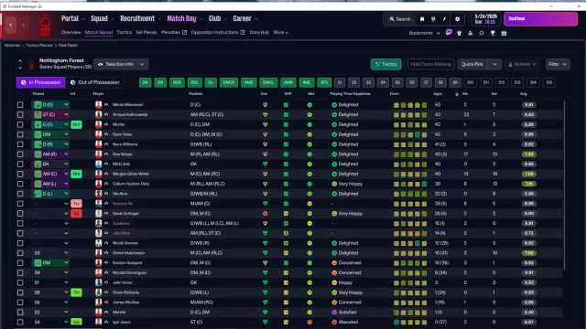
Task: Click the Wnt badge on Morgan Gibbs-White row
Action: pos(76,174)
